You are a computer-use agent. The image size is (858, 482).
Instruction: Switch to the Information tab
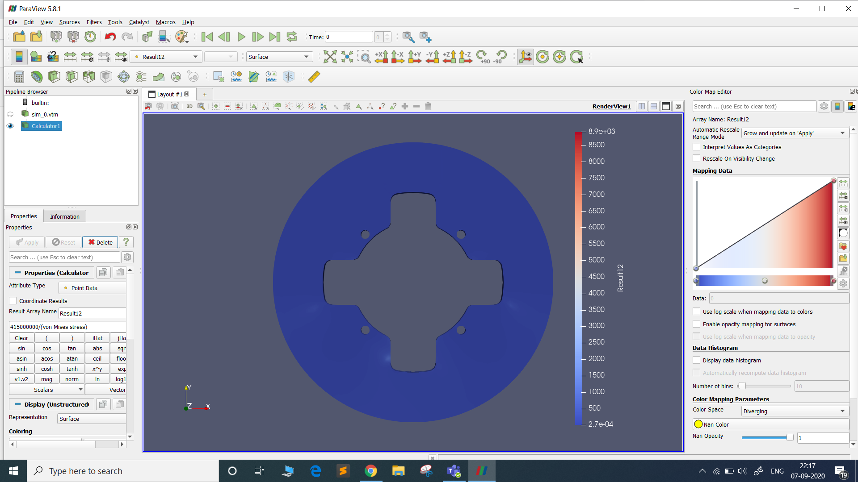pos(64,216)
